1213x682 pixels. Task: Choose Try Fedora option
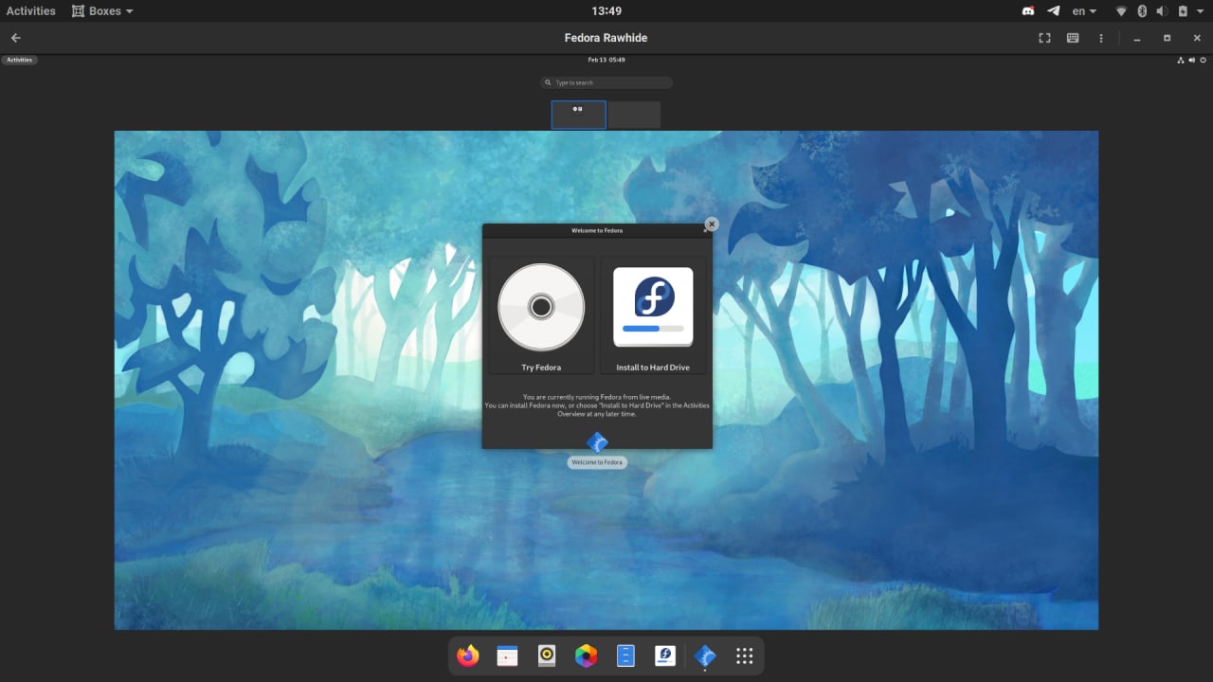(541, 315)
